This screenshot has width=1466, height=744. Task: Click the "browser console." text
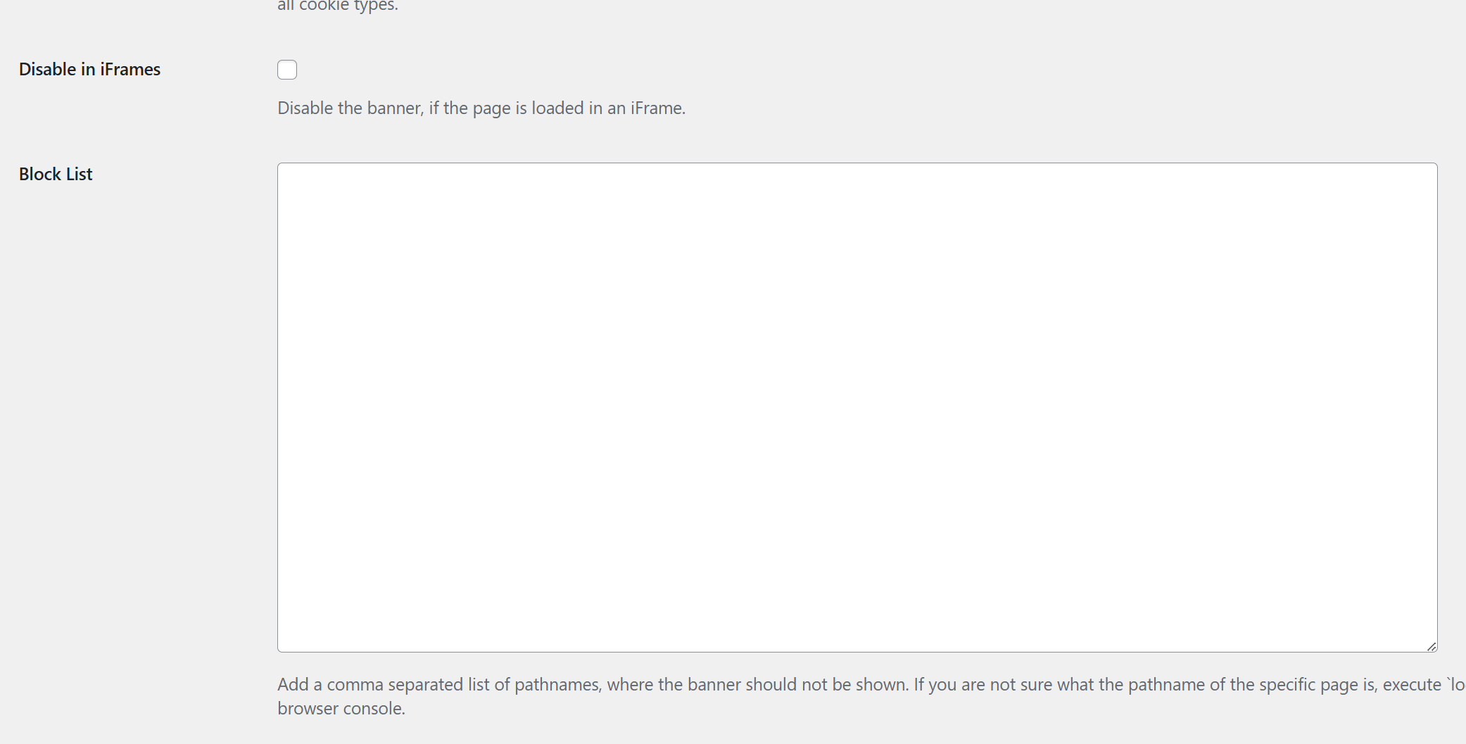click(x=341, y=708)
